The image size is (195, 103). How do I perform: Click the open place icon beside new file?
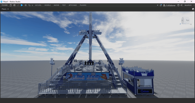(14, 5)
